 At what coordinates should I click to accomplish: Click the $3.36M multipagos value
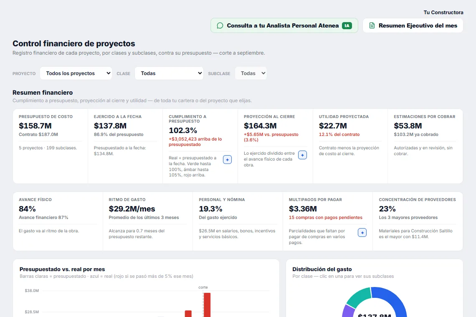303,209
